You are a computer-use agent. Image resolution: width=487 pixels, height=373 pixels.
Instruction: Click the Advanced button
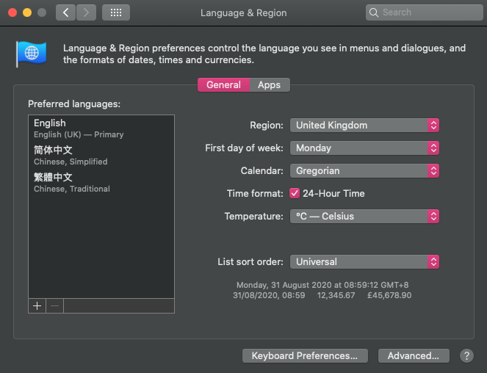tap(413, 355)
